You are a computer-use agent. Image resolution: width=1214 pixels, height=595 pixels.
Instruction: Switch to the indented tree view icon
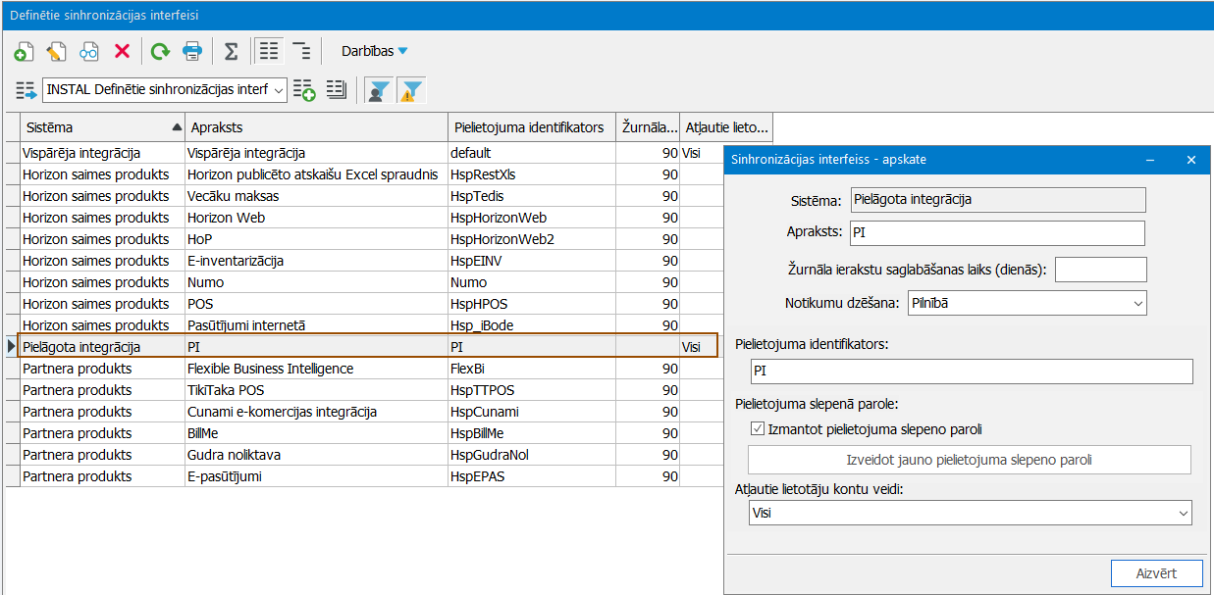[301, 51]
